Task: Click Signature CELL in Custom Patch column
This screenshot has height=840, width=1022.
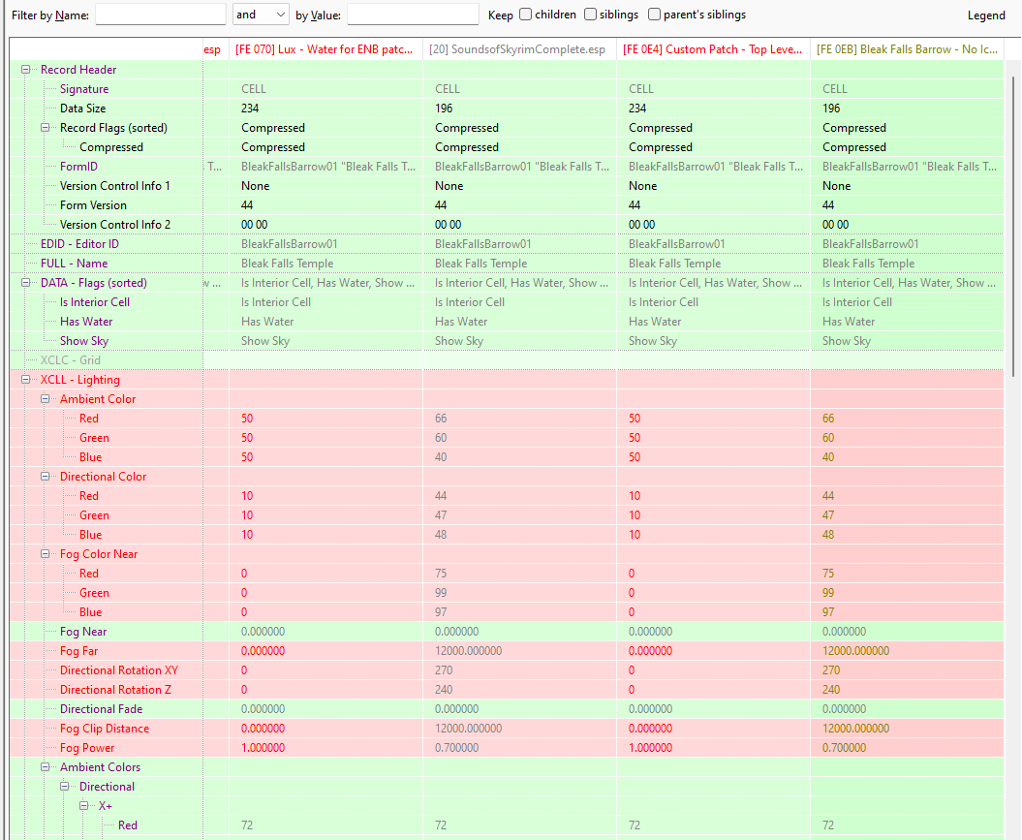Action: (640, 89)
